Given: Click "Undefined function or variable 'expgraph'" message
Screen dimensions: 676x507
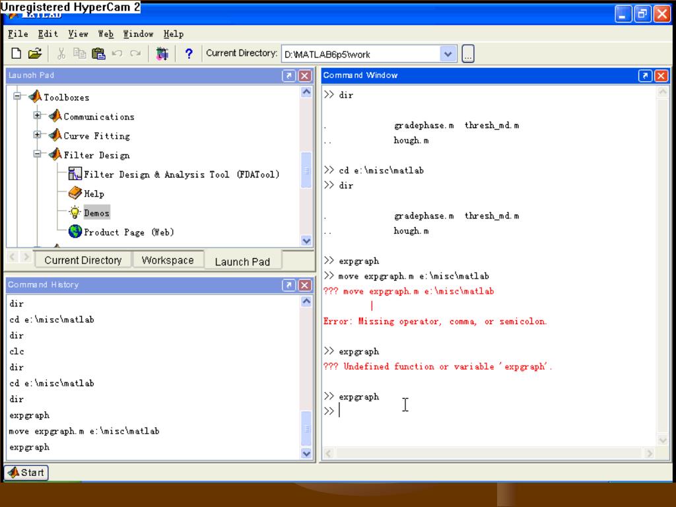Looking at the screenshot, I should pos(438,366).
